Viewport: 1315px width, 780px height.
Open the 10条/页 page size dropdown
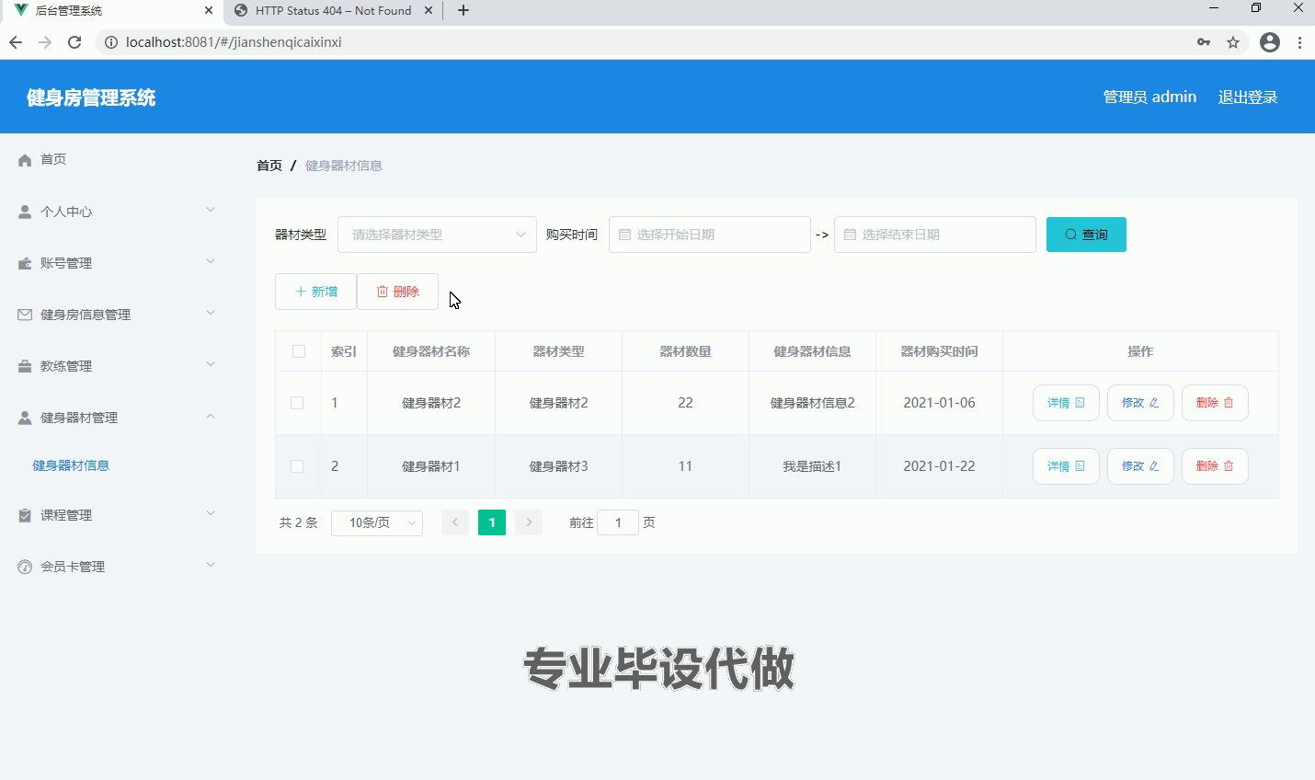(377, 522)
